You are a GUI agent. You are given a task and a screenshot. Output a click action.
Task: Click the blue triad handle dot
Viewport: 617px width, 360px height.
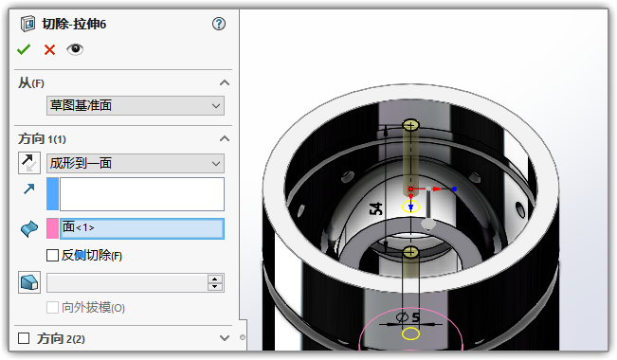tap(455, 189)
